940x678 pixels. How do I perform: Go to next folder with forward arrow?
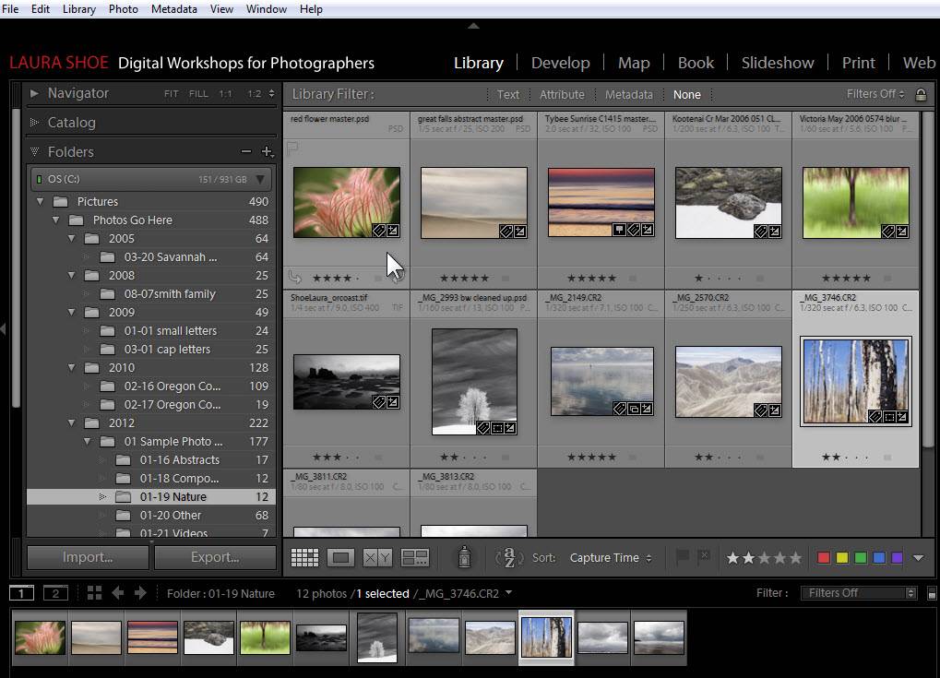coord(140,593)
